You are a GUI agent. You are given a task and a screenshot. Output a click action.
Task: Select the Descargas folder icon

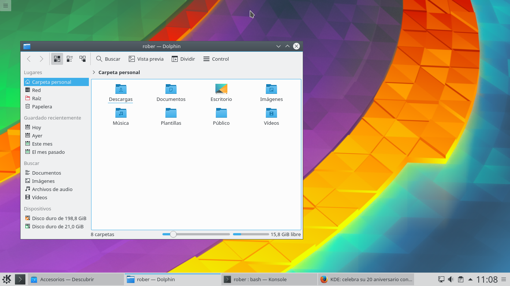pyautogui.click(x=121, y=89)
